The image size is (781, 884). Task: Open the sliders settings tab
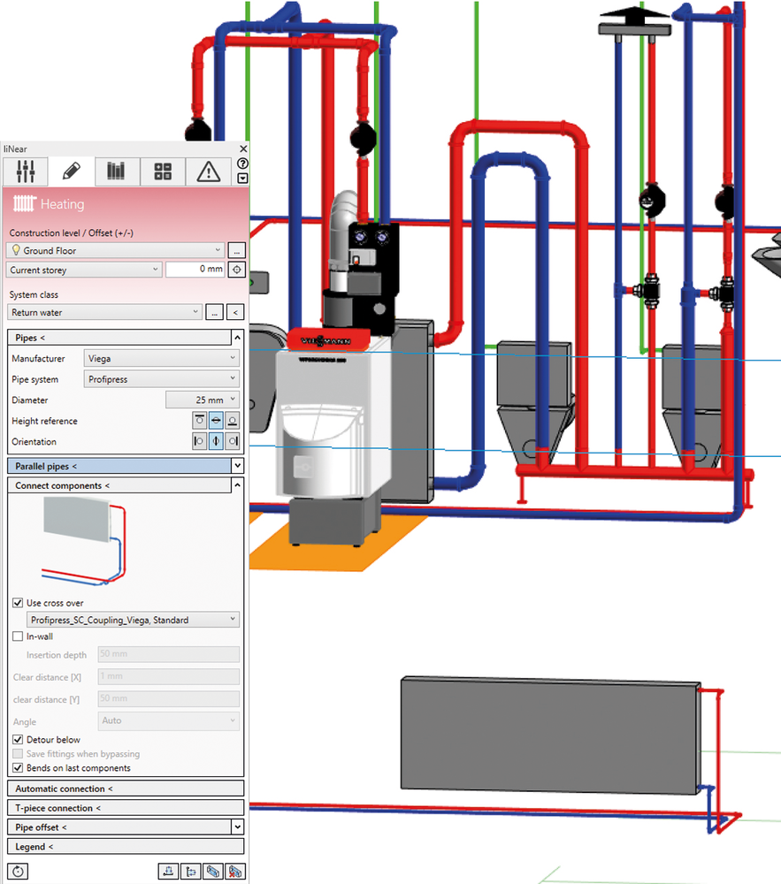(x=25, y=171)
